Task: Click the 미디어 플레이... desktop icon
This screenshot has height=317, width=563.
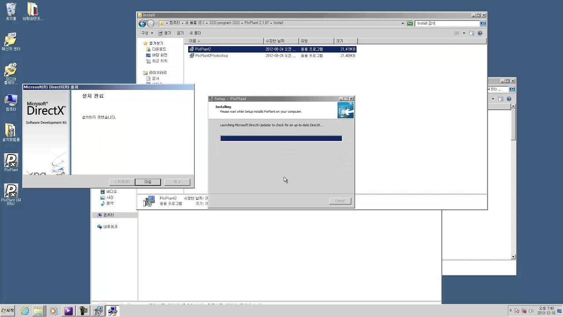Action: point(11,74)
